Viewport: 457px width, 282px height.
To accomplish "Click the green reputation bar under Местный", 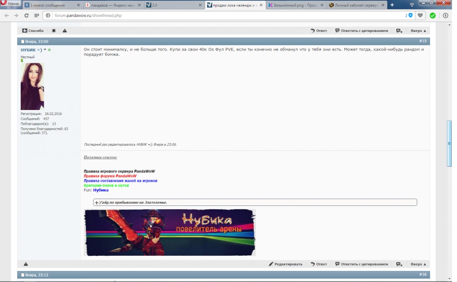I will tap(22, 61).
